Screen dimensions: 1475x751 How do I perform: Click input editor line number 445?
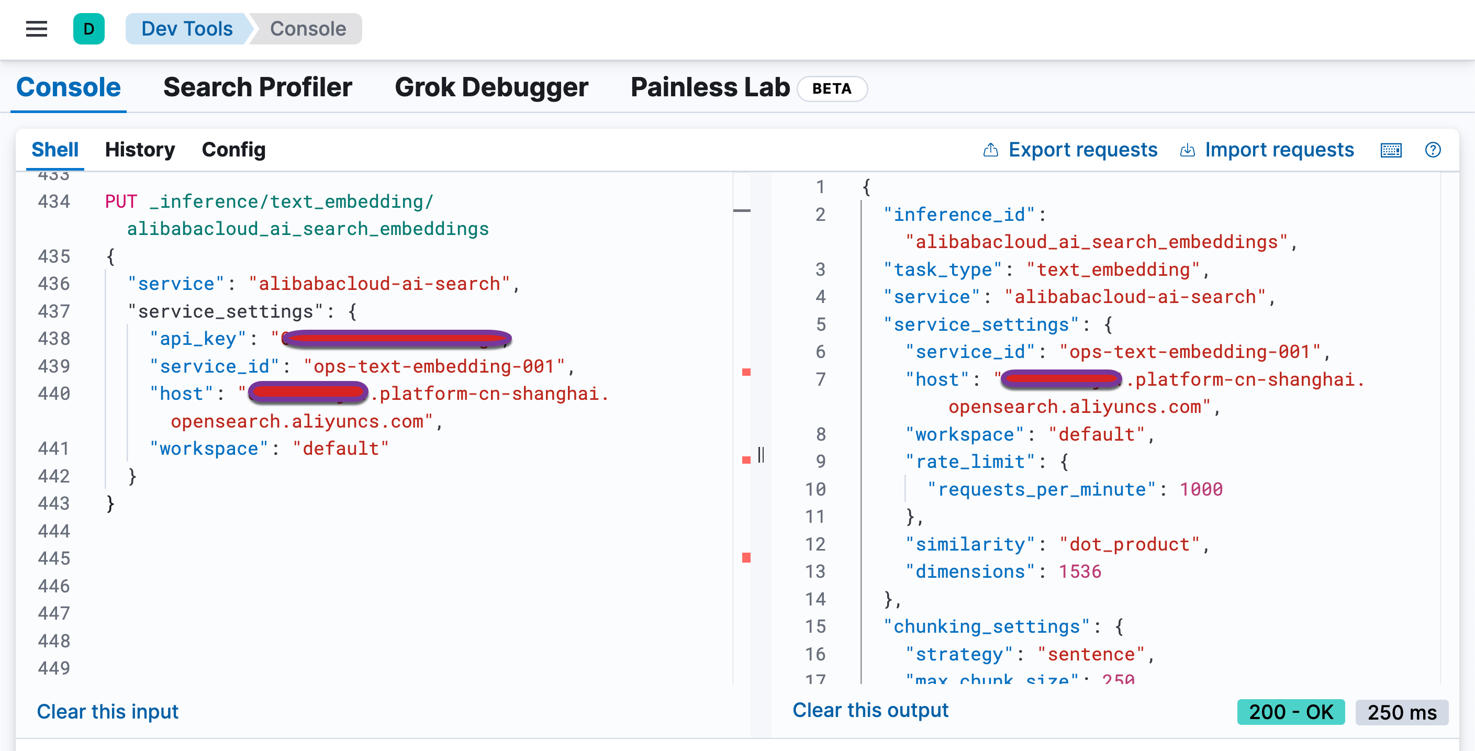(x=54, y=558)
